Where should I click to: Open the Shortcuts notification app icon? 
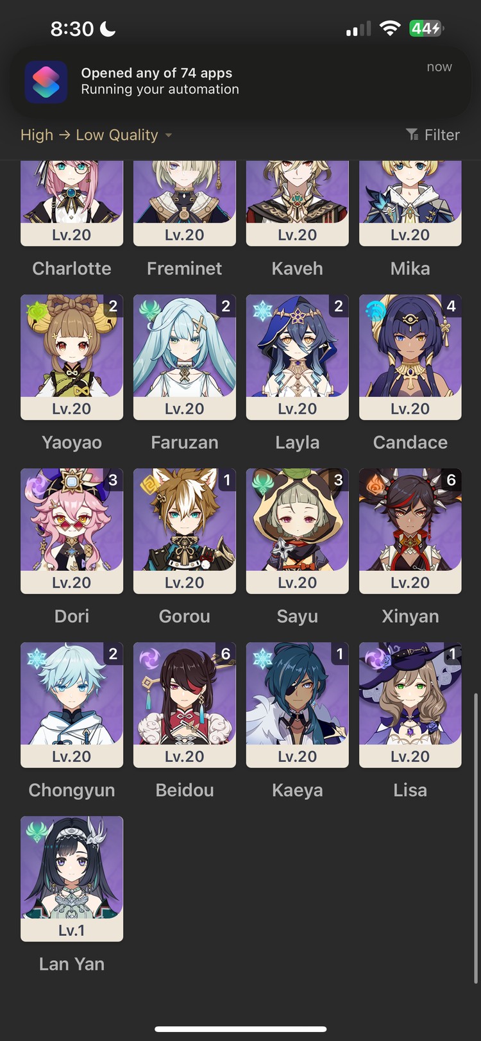(46, 82)
